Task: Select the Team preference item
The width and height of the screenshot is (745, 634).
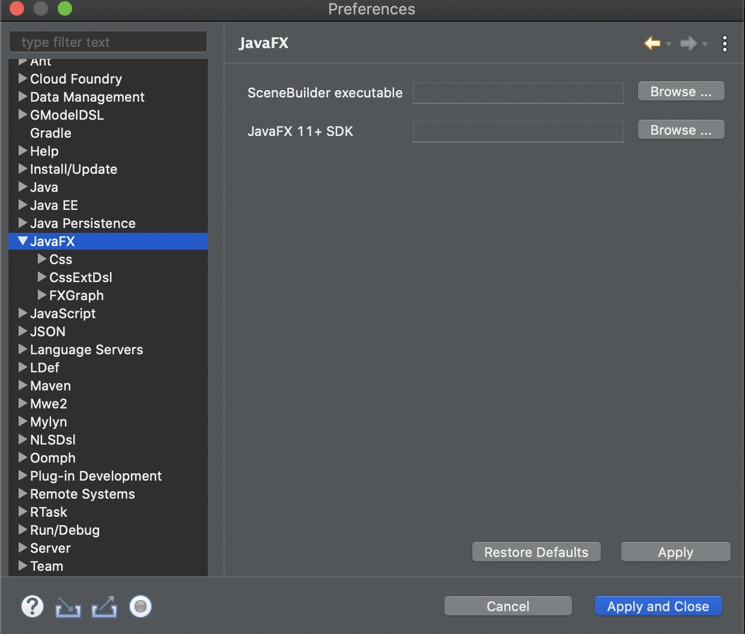Action: [47, 566]
